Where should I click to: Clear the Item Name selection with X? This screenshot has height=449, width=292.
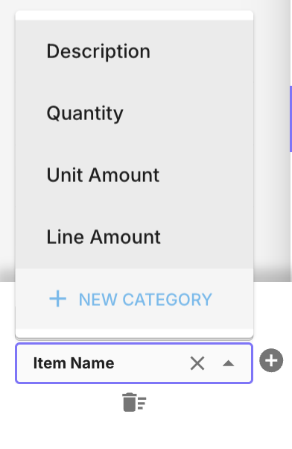click(x=197, y=363)
